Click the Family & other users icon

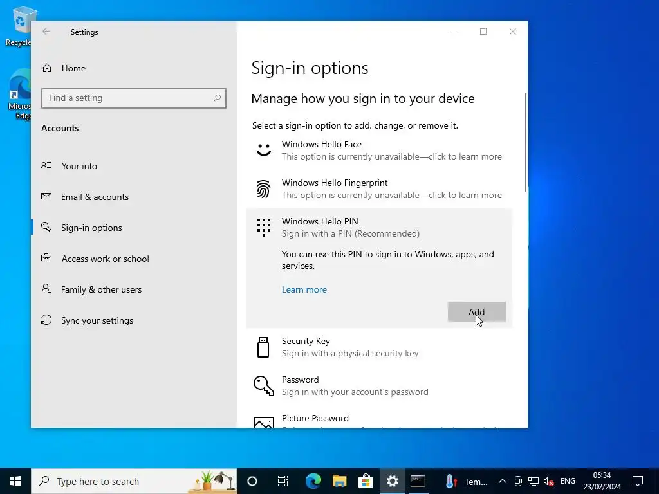(x=46, y=289)
